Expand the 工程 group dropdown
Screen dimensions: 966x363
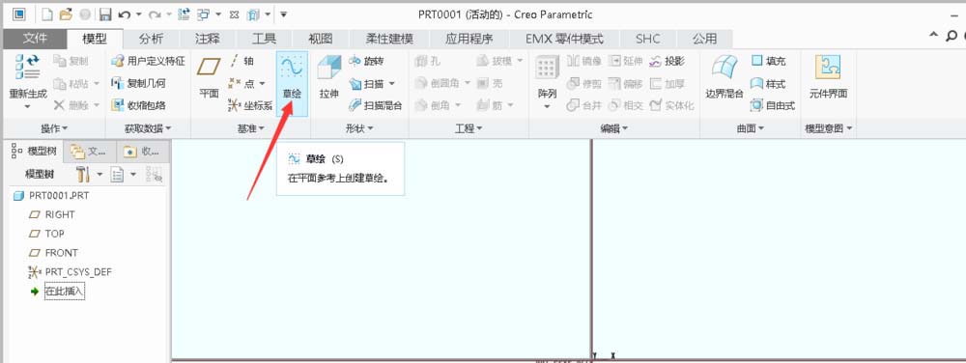point(469,128)
